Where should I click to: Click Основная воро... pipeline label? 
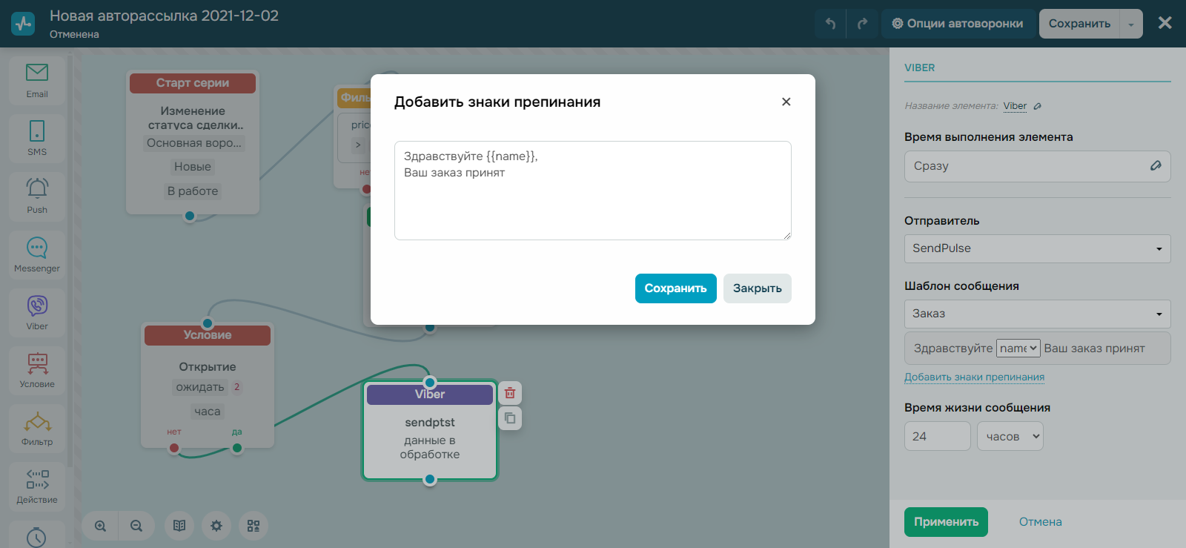194,143
